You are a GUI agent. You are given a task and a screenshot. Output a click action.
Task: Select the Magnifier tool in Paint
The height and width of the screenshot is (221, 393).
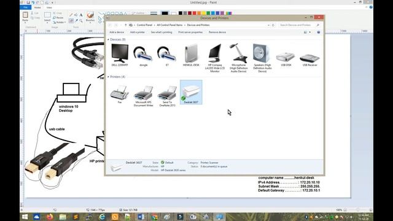81,21
